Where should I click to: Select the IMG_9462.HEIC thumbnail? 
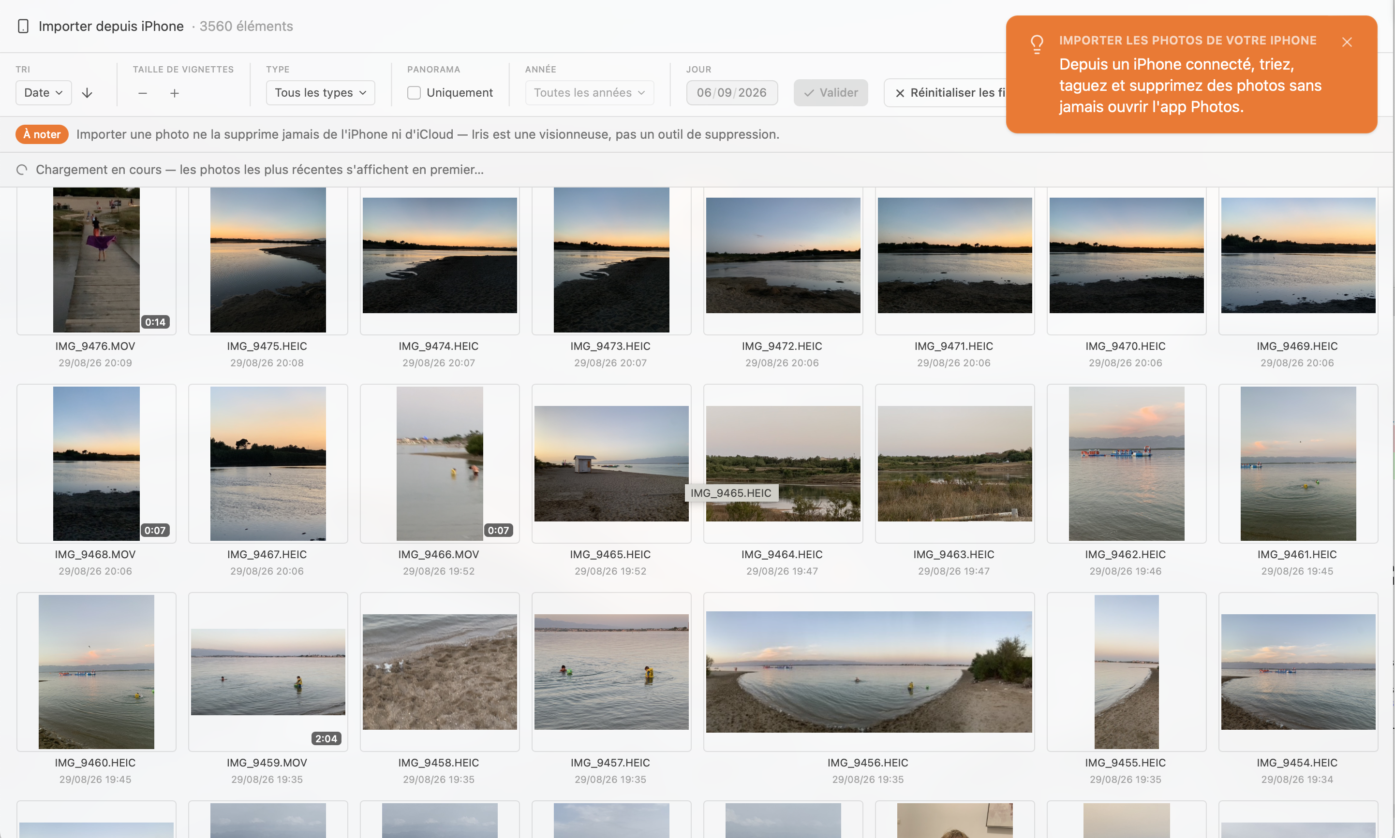click(1127, 463)
